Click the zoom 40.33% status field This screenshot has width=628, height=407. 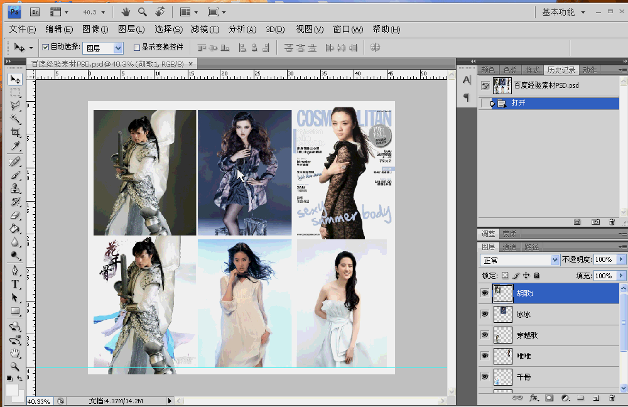[40, 401]
